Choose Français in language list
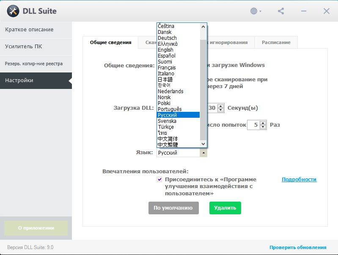 (x=178, y=68)
